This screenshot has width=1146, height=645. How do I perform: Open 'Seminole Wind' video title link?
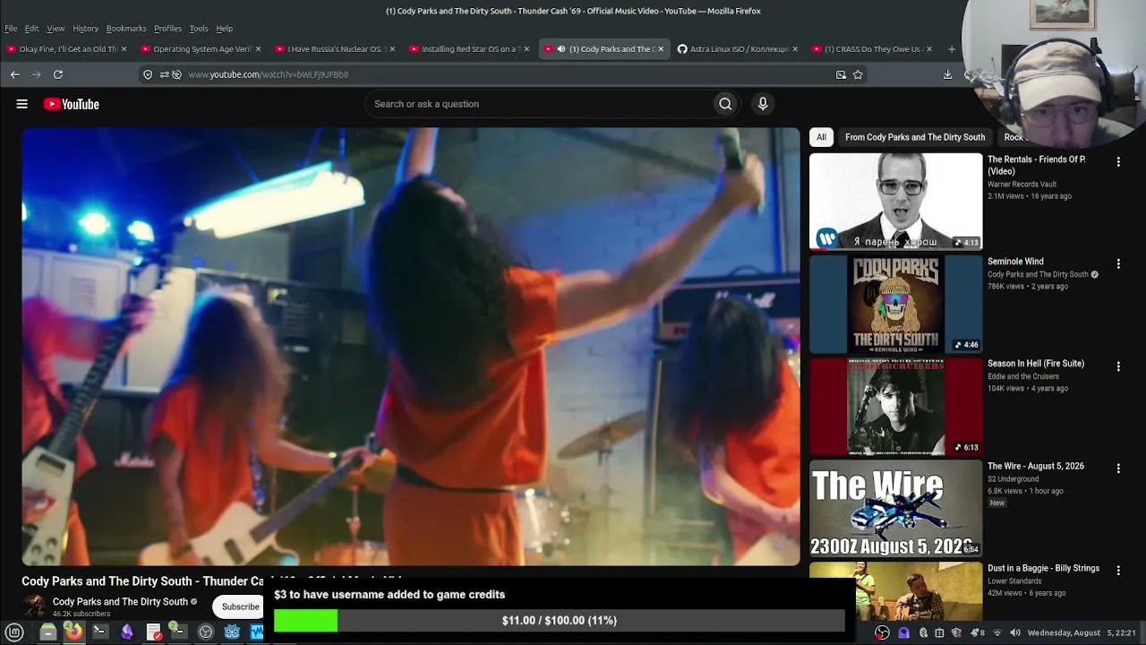coord(1015,262)
